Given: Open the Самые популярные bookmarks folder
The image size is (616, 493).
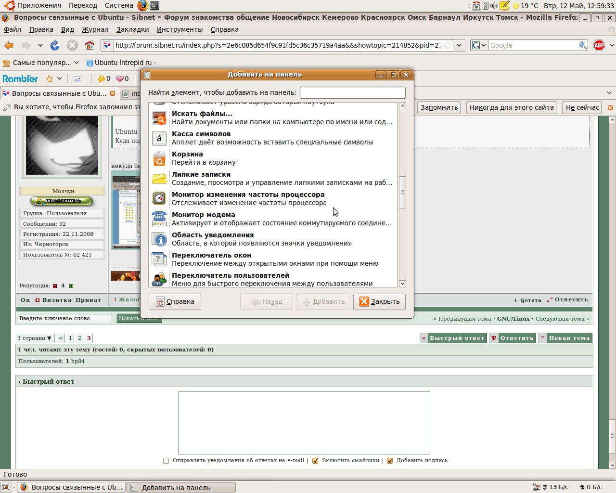Looking at the screenshot, I should click(40, 63).
